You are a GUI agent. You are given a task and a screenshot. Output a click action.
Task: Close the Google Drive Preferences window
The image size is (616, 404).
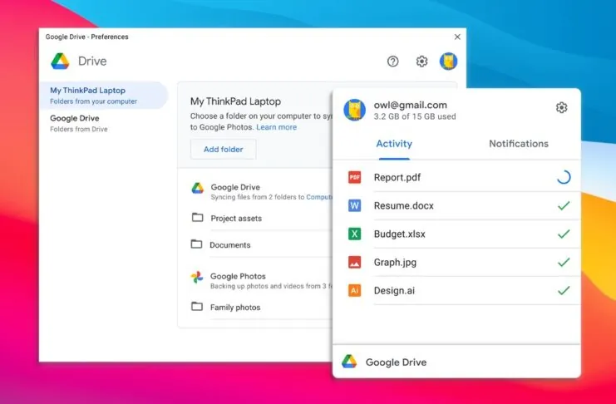point(457,37)
